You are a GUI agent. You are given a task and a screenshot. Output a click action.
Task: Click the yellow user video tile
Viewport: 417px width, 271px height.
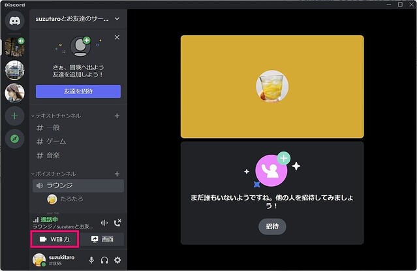(272, 86)
